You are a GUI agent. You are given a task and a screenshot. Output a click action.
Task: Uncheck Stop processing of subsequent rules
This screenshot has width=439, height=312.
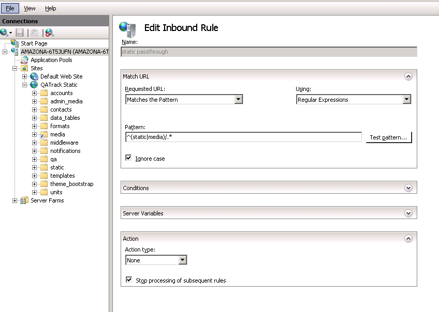[129, 280]
